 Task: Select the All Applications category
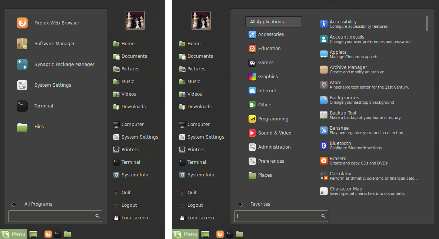[x=273, y=22]
